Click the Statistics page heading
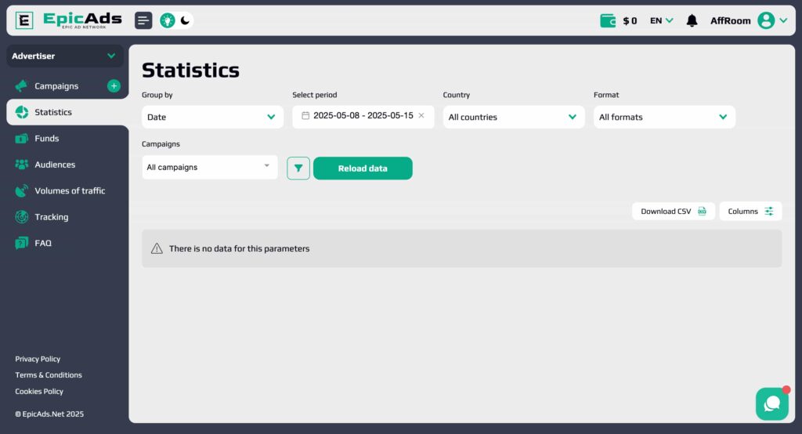The height and width of the screenshot is (434, 802). (x=190, y=71)
